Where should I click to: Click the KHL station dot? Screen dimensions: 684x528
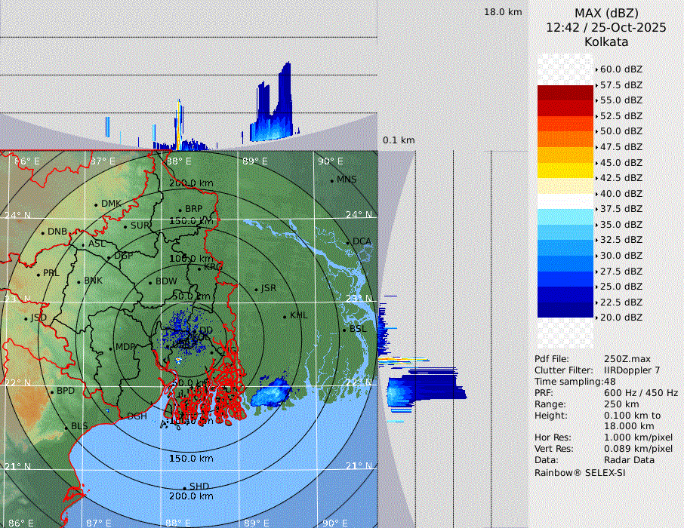pos(285,316)
